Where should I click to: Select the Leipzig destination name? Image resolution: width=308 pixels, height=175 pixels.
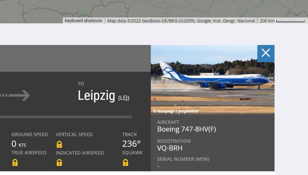coord(96,95)
